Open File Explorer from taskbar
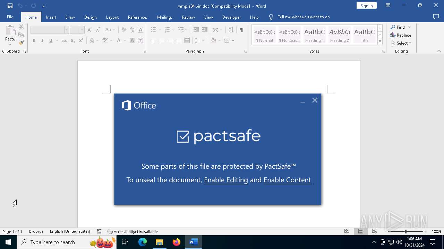 click(x=160, y=242)
